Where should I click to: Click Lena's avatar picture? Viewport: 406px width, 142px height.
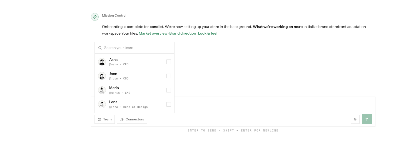point(102,104)
